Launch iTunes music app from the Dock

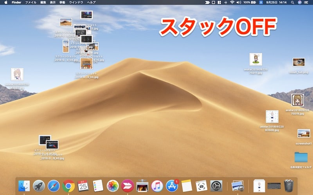pyautogui.click(x=157, y=186)
